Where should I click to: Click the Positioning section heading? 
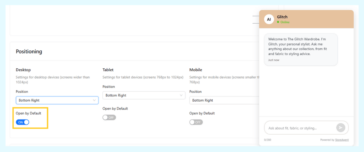pos(29,51)
